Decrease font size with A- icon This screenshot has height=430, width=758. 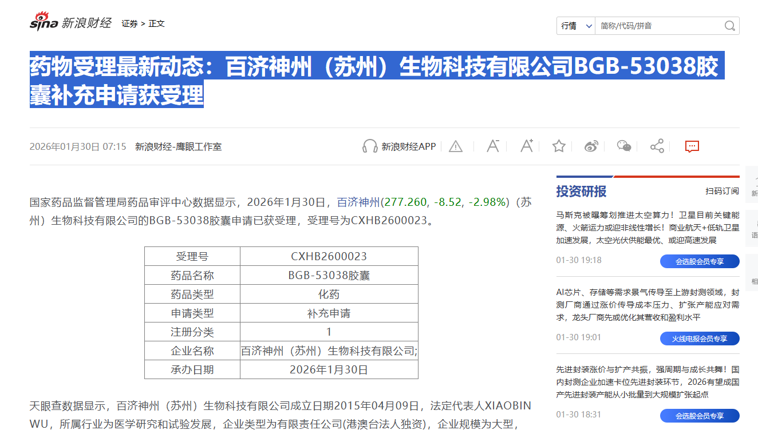493,146
